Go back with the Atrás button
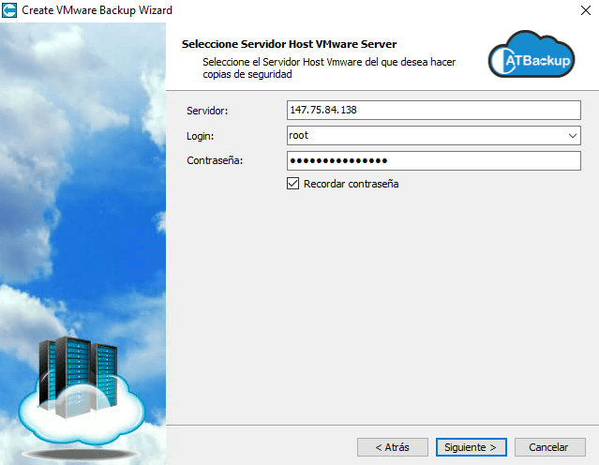Image resolution: width=599 pixels, height=465 pixels. pos(393,447)
